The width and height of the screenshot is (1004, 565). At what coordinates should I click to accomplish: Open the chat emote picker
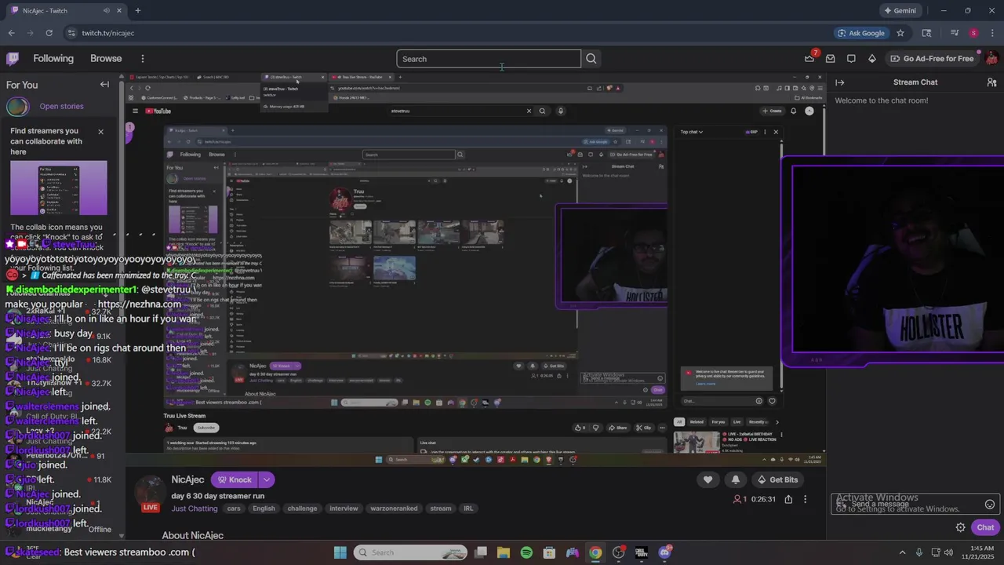990,505
